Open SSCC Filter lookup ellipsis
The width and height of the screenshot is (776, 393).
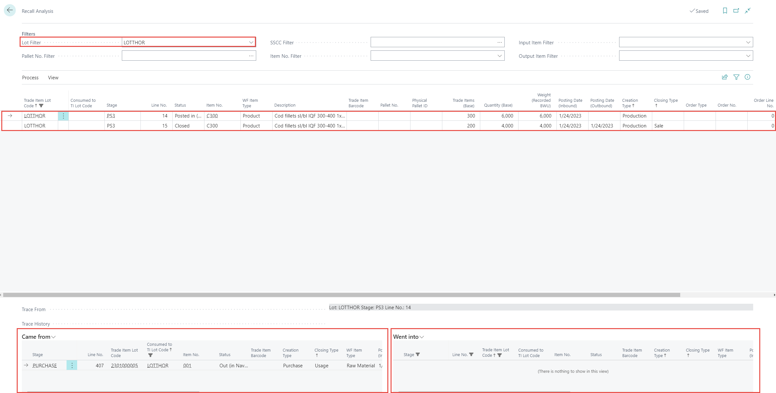(x=500, y=42)
